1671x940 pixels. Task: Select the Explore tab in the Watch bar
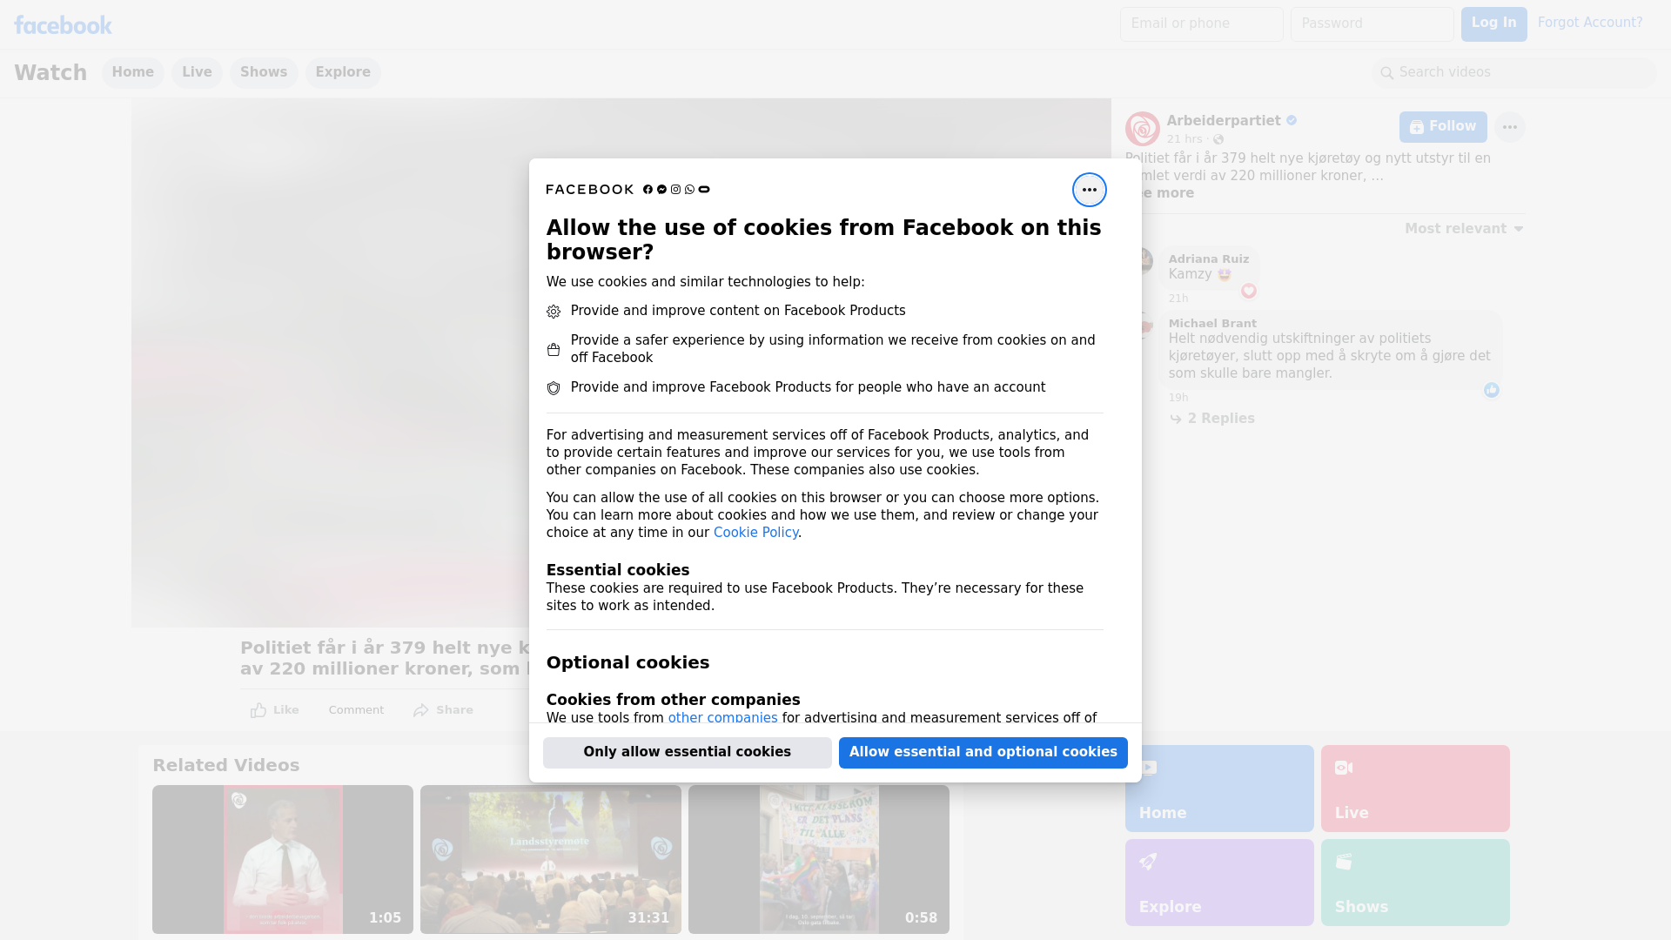pyautogui.click(x=343, y=73)
